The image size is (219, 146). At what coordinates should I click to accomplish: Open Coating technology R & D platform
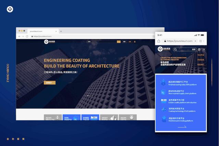click(x=182, y=110)
